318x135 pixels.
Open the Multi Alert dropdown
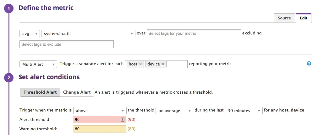pyautogui.click(x=38, y=64)
